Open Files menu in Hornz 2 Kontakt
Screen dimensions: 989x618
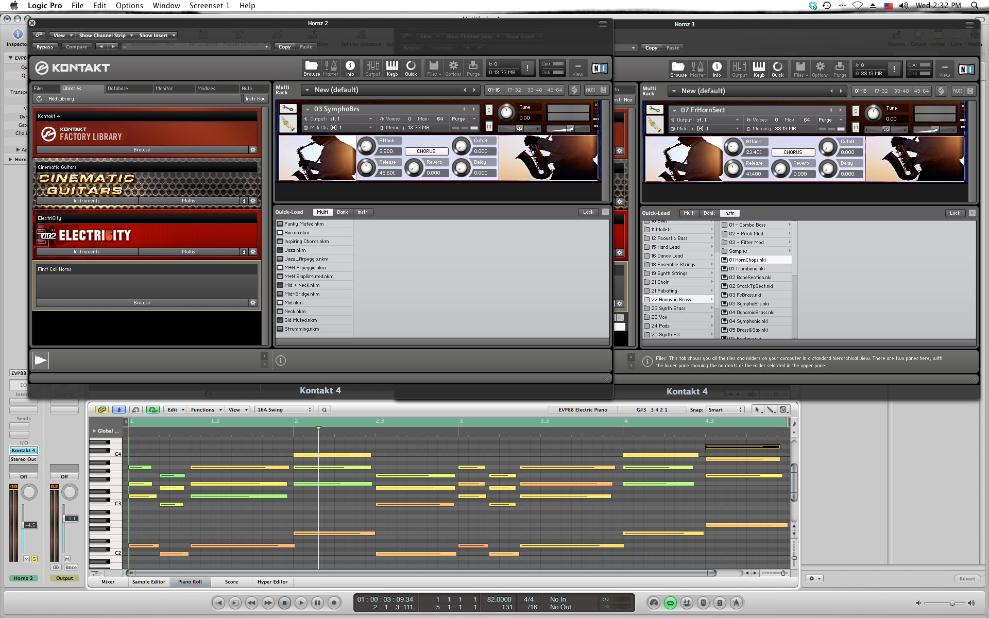click(x=434, y=67)
